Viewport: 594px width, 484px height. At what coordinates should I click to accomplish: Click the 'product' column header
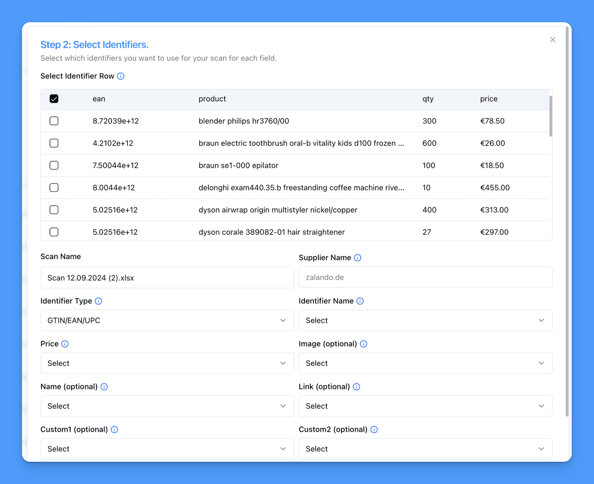[212, 99]
